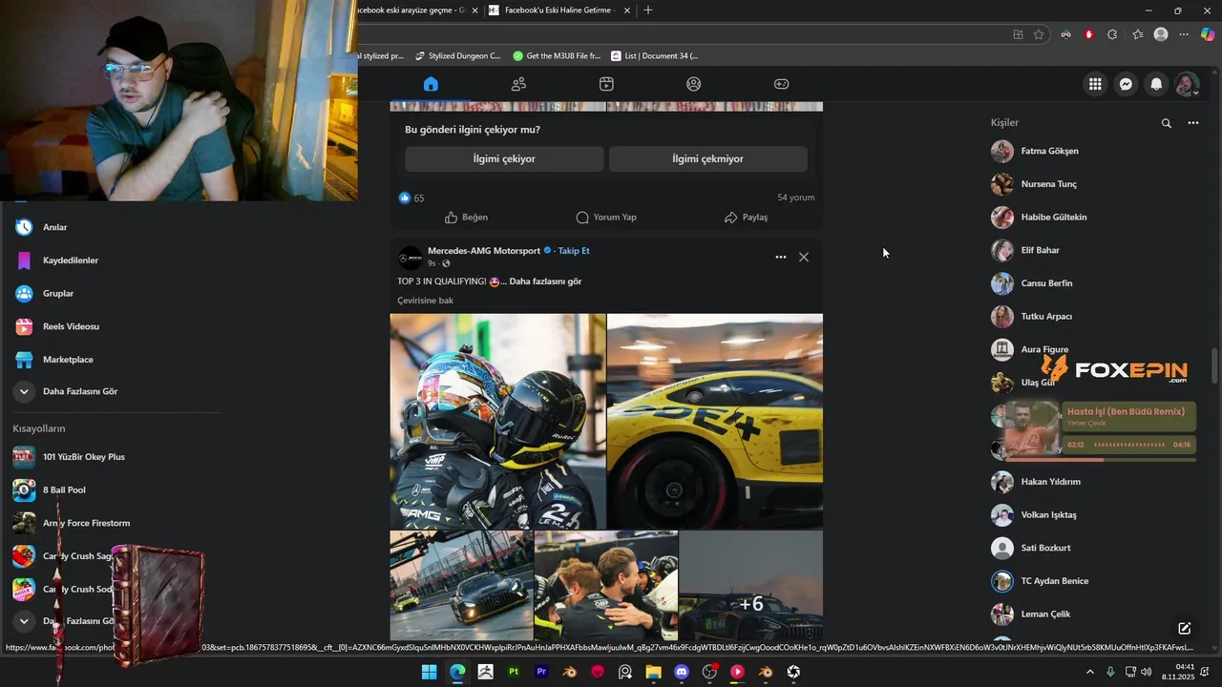Open a new browser tab
Viewport: 1222px width, 687px height.
click(648, 10)
